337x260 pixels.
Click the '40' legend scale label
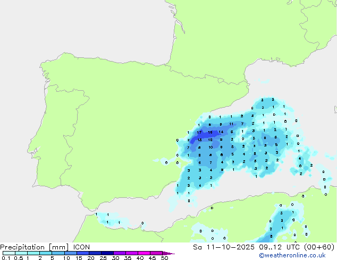(140, 258)
